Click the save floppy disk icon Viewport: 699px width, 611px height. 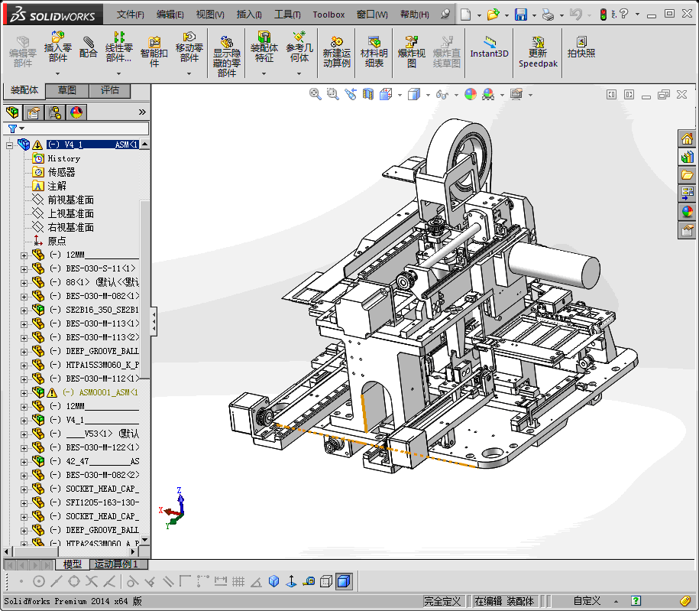tap(520, 15)
